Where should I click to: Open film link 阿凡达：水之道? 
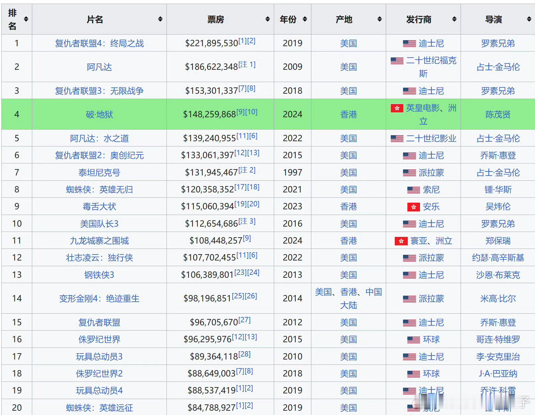[99, 138]
